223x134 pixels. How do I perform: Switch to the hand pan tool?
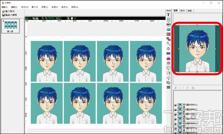click(x=72, y=18)
